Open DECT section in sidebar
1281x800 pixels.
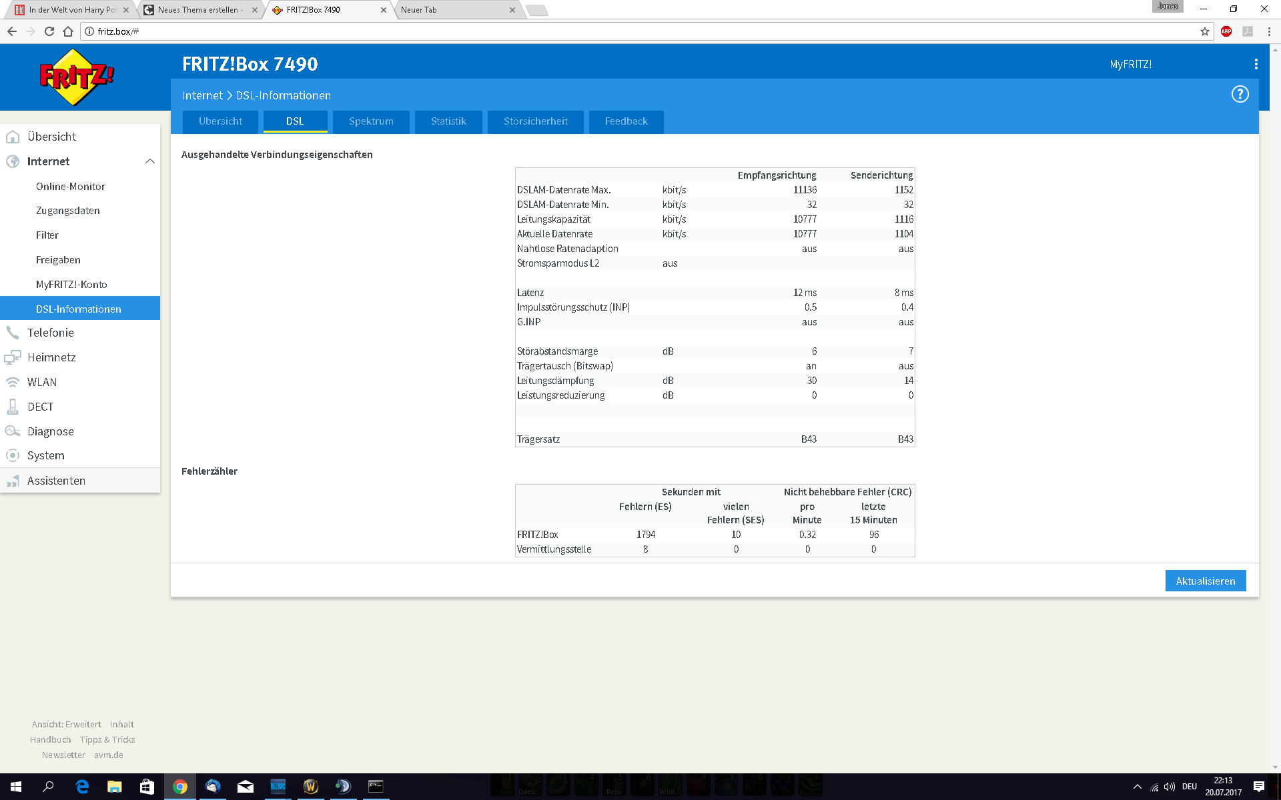(x=40, y=407)
